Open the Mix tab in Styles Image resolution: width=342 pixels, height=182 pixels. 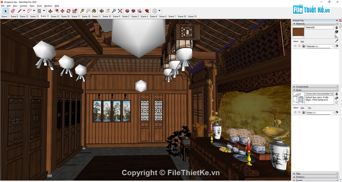[310, 108]
